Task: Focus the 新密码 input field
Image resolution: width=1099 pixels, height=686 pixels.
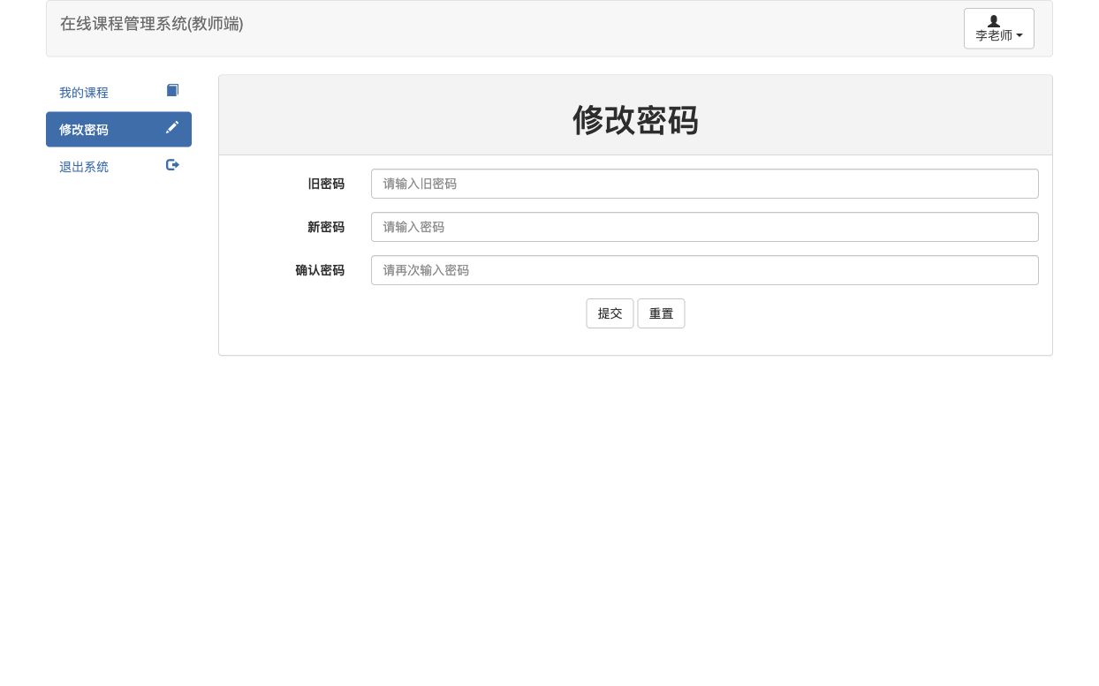Action: pos(704,227)
